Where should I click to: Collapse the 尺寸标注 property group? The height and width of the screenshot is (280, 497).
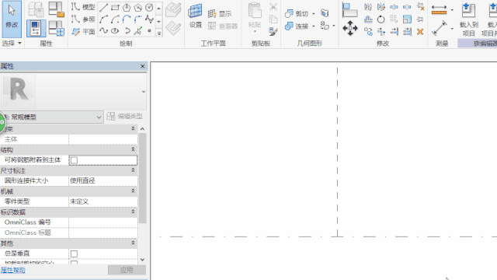(133, 170)
